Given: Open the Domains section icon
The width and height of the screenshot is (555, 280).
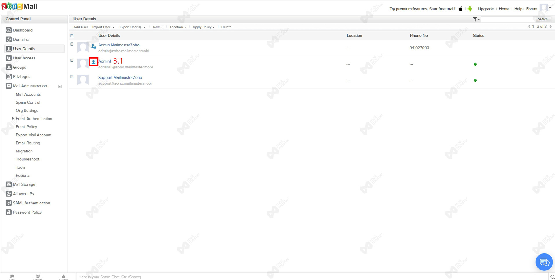Looking at the screenshot, I should 9,40.
